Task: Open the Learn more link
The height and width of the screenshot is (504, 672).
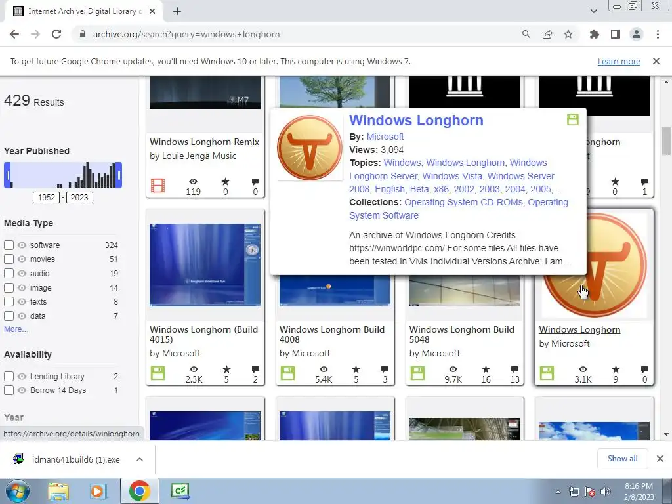Action: click(x=619, y=61)
